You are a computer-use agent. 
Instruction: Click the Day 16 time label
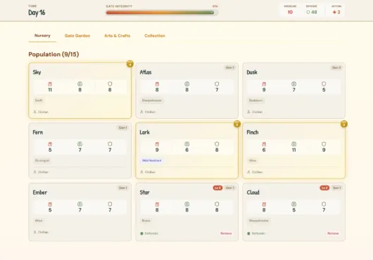(37, 13)
